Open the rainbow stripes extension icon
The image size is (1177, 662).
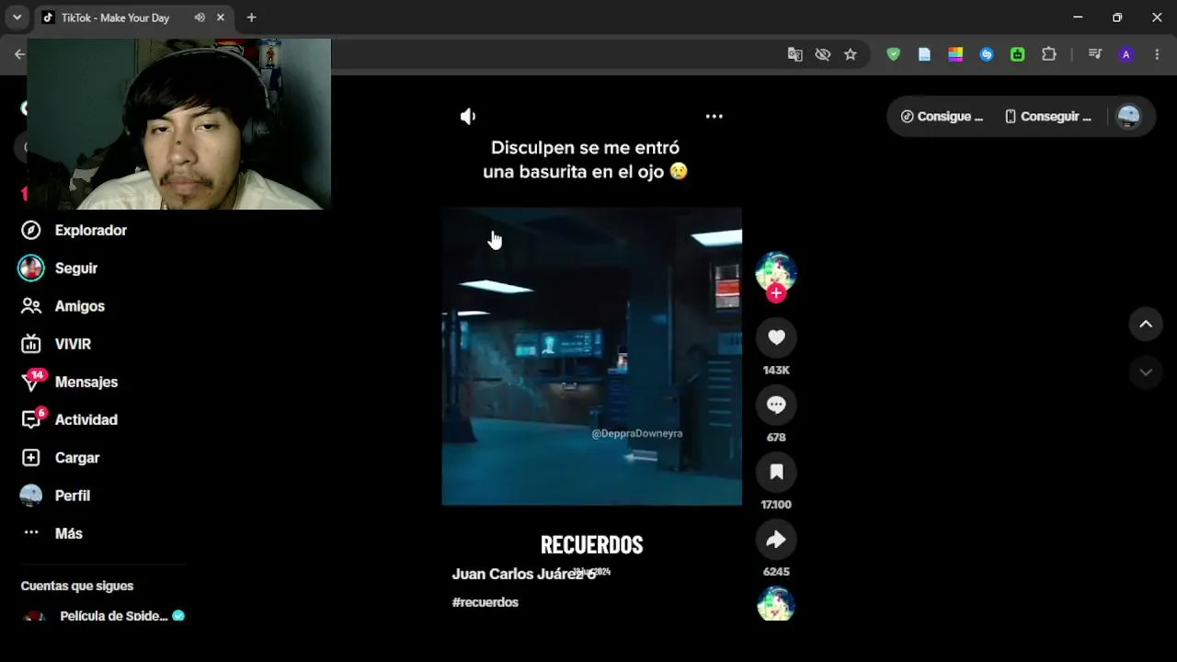click(955, 54)
